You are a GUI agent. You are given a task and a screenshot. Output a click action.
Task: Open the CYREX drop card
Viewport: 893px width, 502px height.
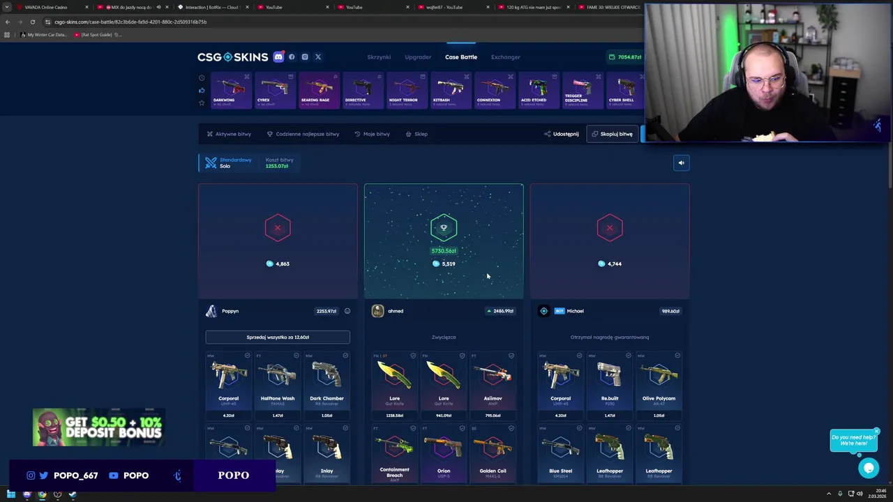point(275,90)
